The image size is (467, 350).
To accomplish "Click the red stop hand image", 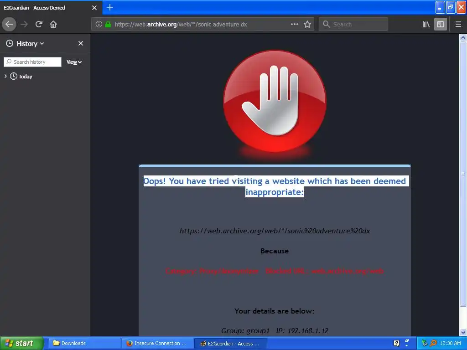I will click(x=275, y=101).
